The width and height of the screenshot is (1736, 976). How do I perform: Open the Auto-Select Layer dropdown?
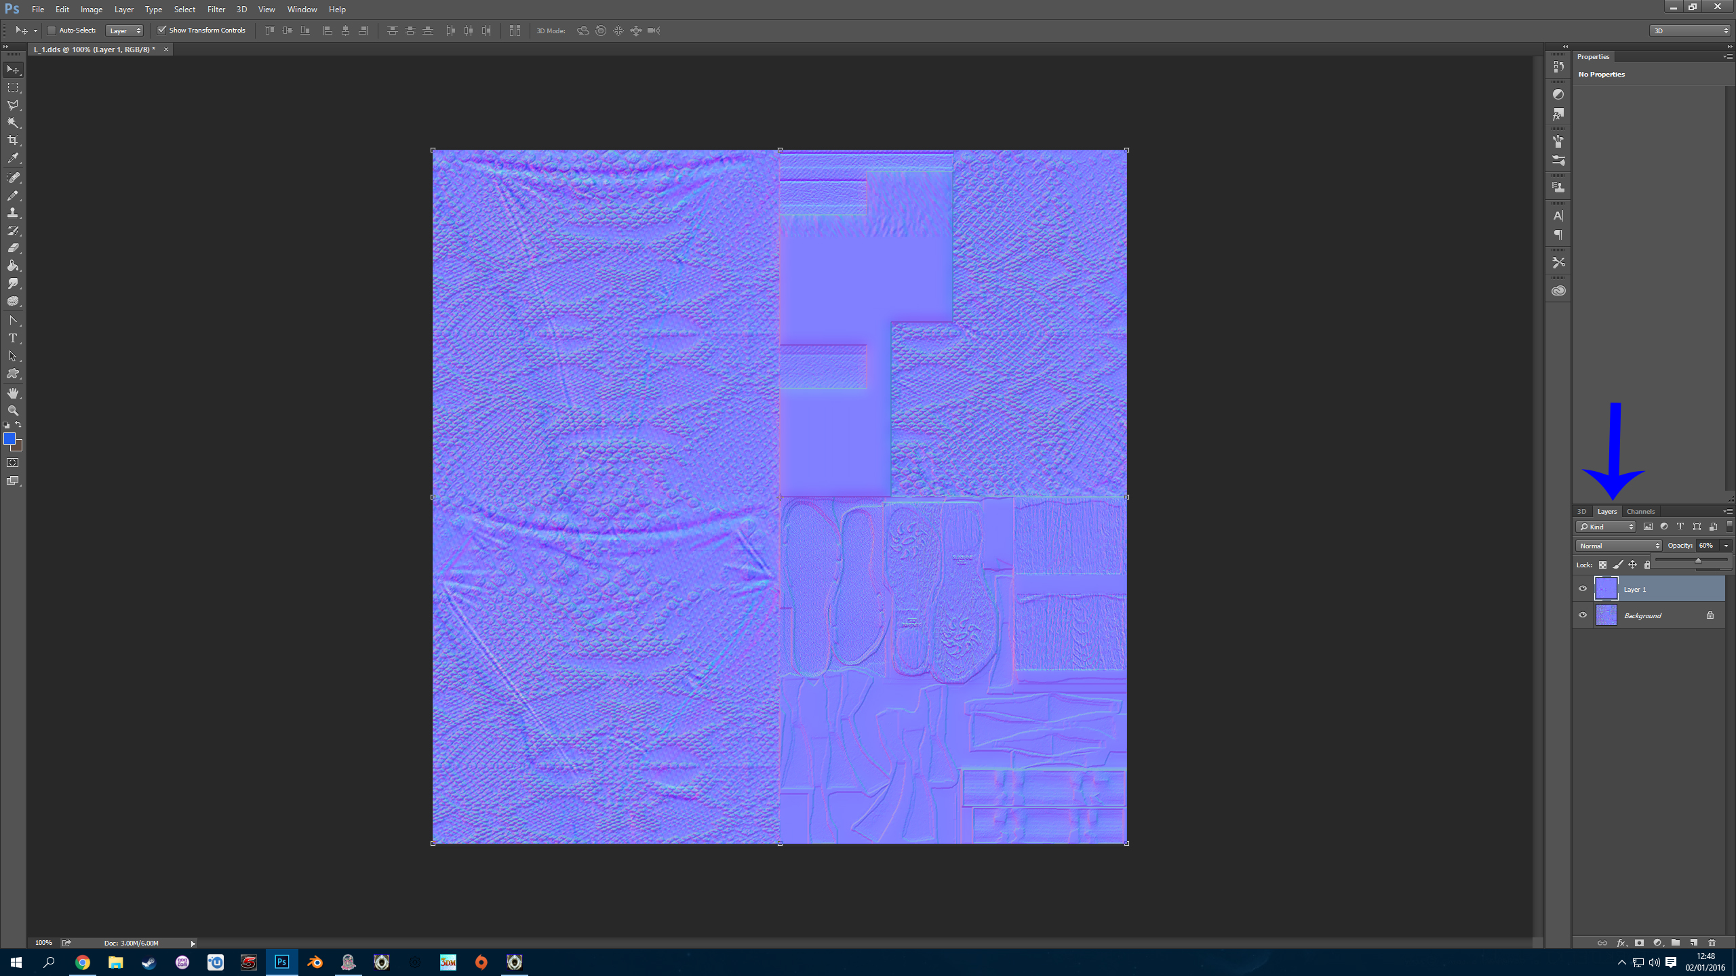click(125, 30)
